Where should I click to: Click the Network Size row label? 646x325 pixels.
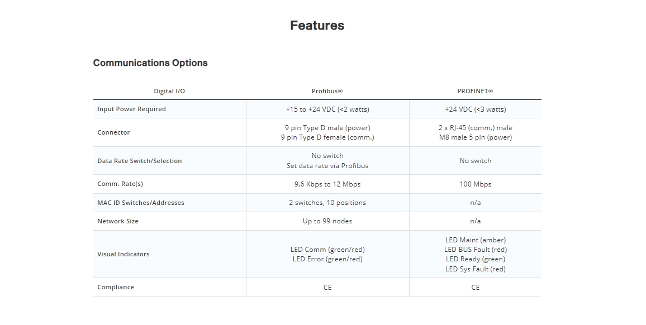click(x=118, y=221)
